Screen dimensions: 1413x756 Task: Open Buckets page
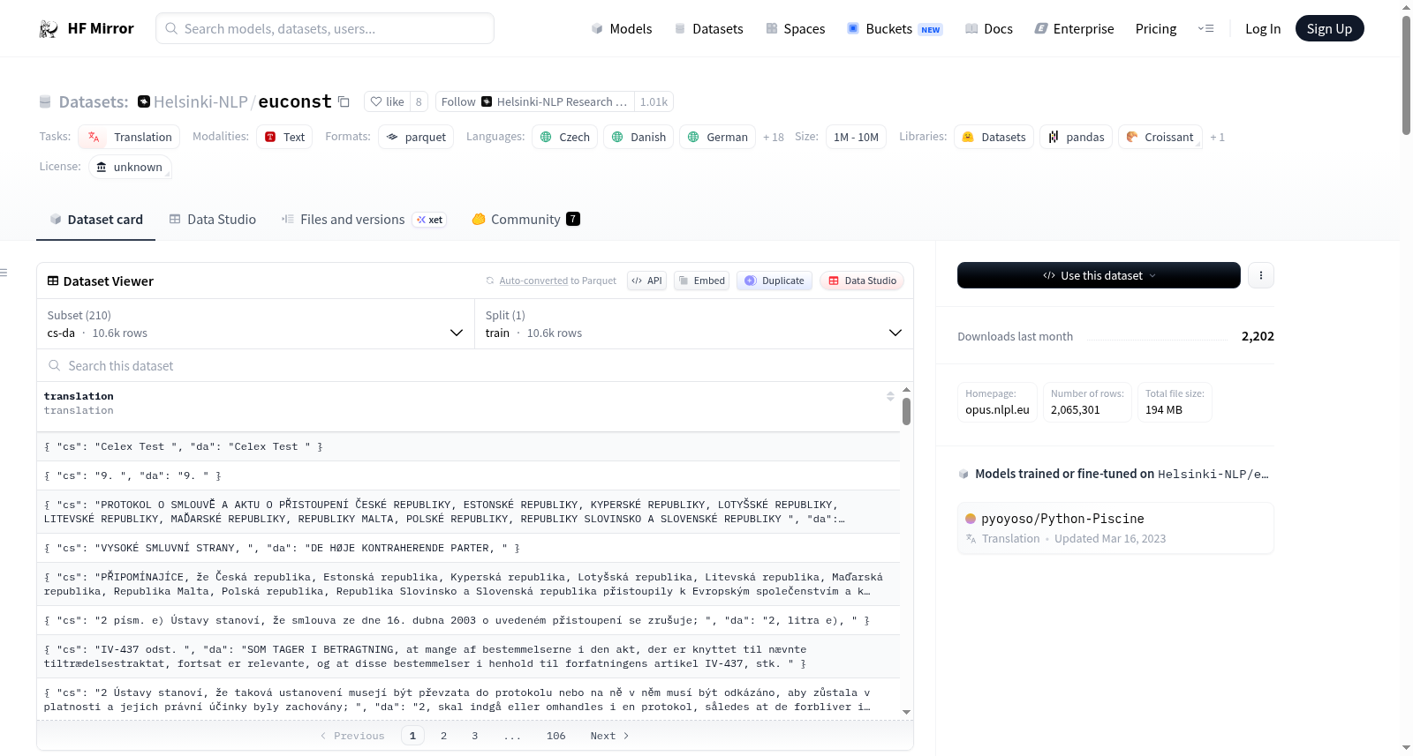pyautogui.click(x=895, y=29)
